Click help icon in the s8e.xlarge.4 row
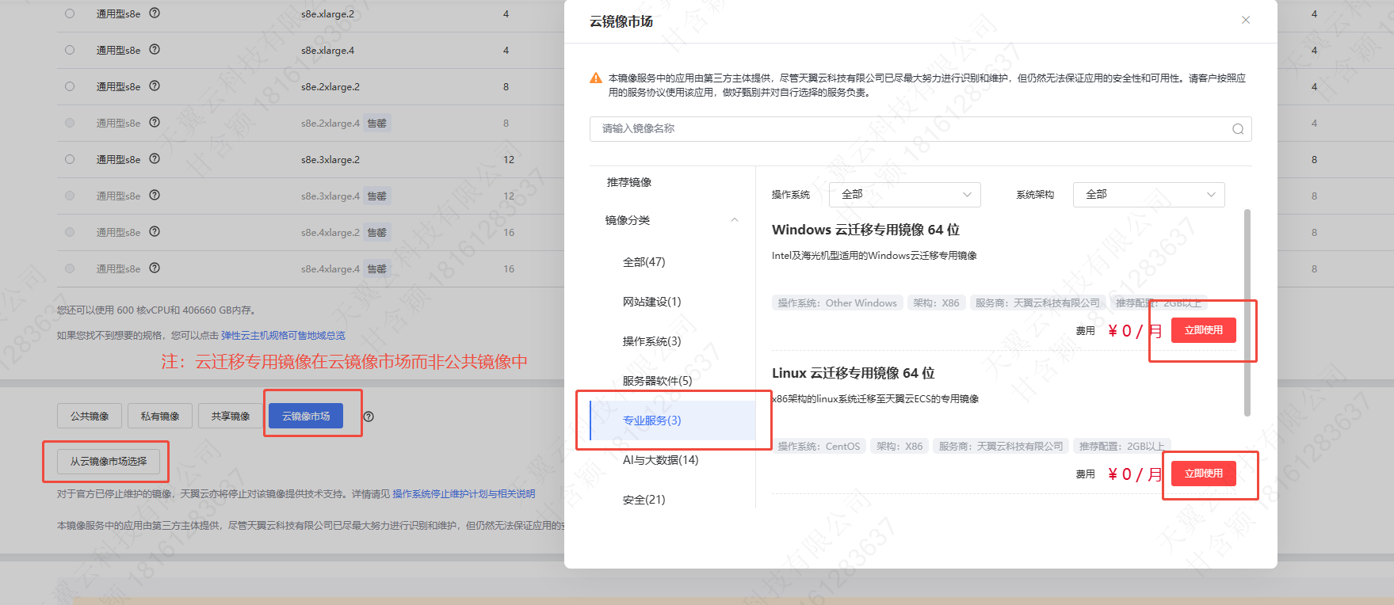 [x=155, y=50]
